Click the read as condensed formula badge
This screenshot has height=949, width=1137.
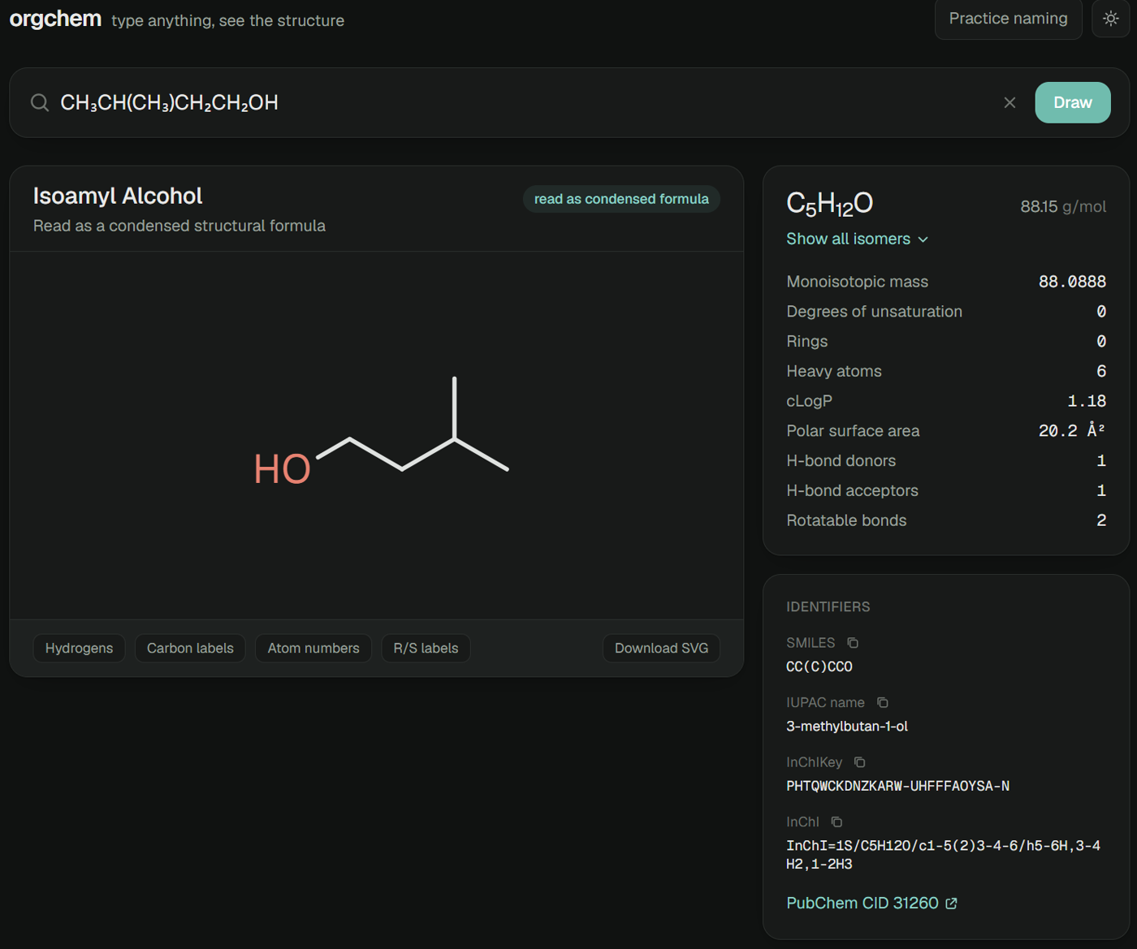(621, 199)
